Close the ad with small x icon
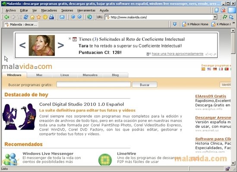The height and width of the screenshot is (172, 237). click(x=70, y=38)
